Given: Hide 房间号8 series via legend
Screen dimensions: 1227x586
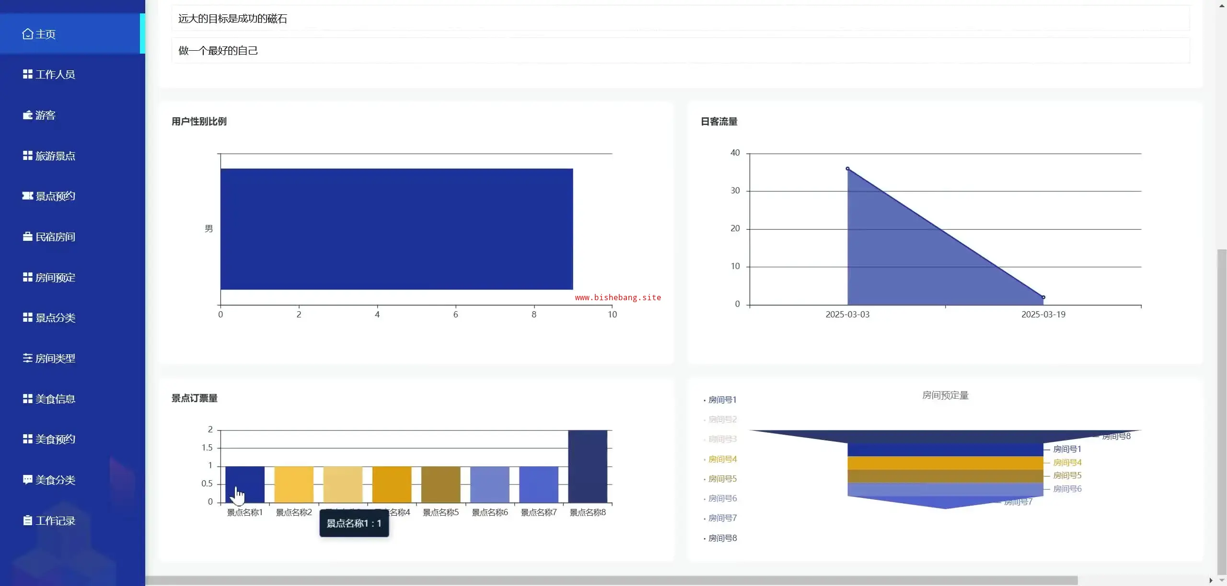Looking at the screenshot, I should click(x=722, y=538).
